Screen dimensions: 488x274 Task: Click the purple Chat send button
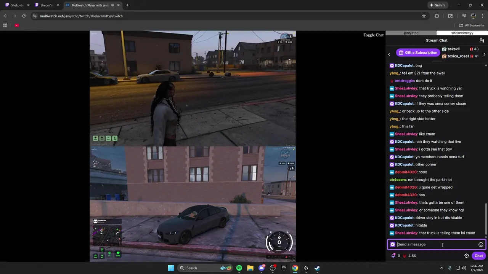[x=479, y=256]
